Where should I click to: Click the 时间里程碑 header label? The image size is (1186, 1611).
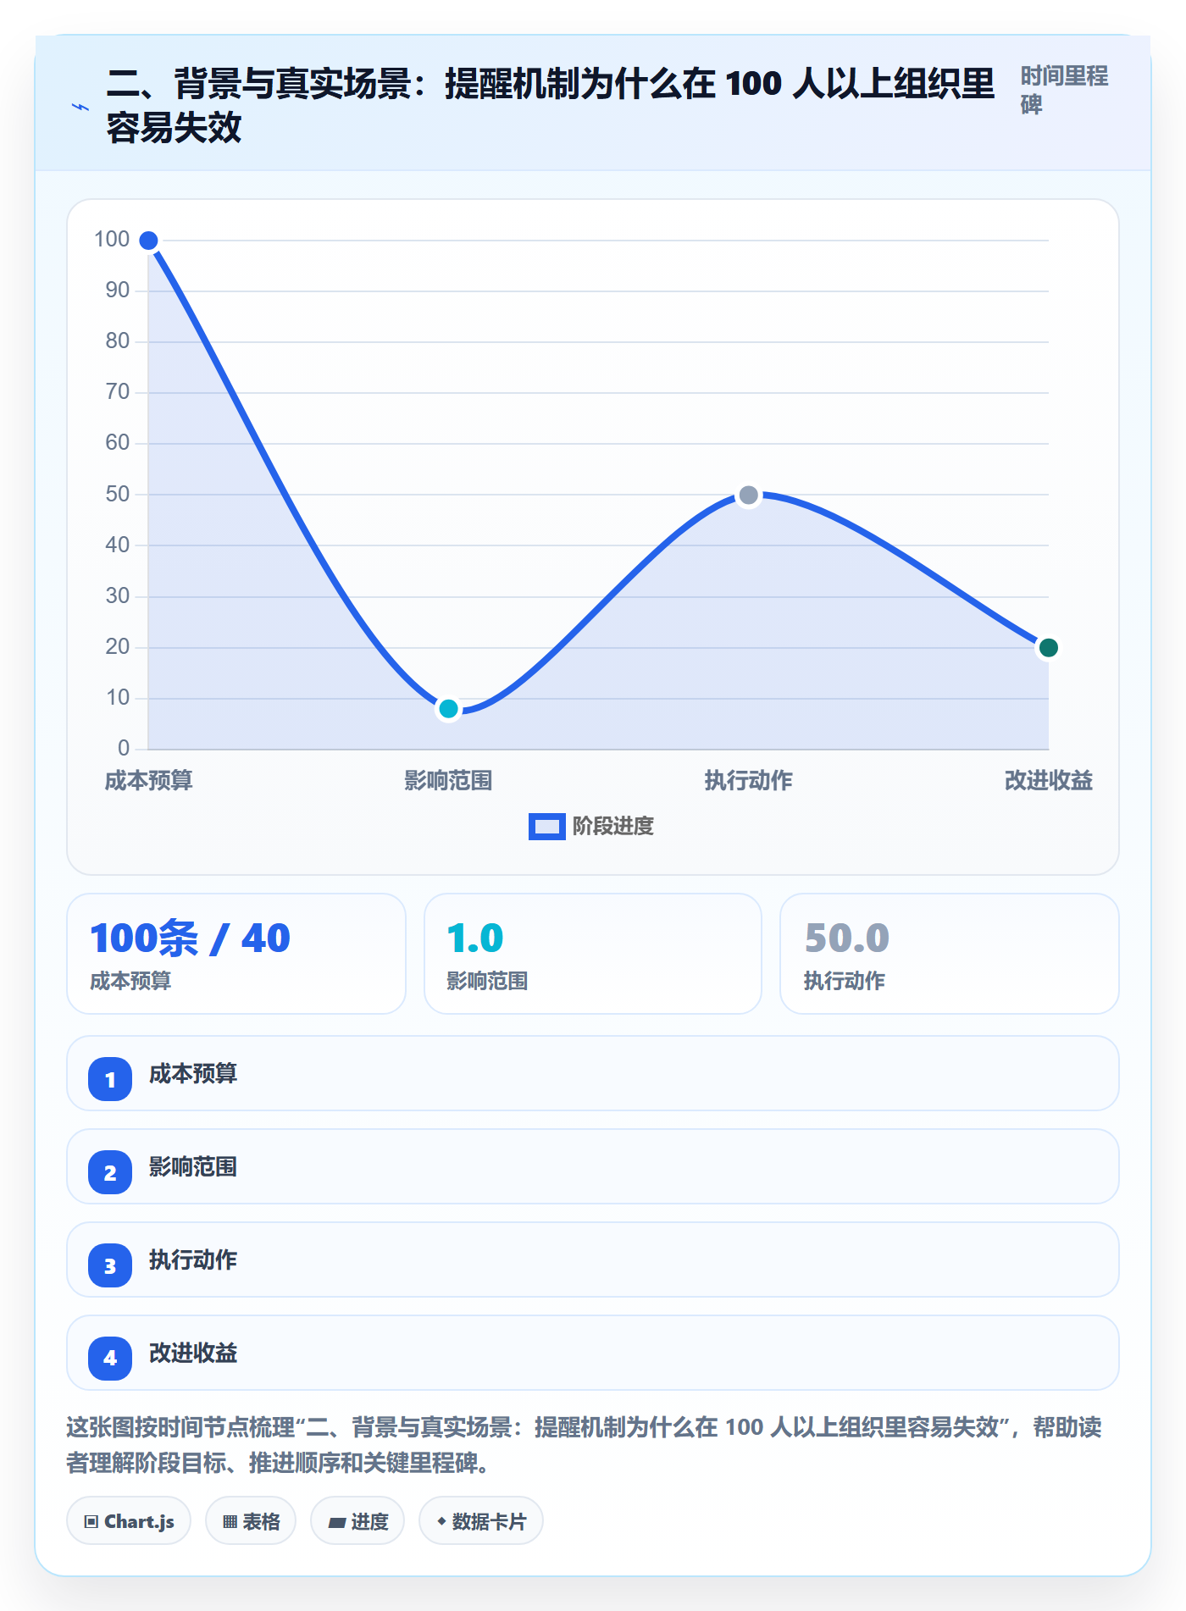click(x=1064, y=90)
